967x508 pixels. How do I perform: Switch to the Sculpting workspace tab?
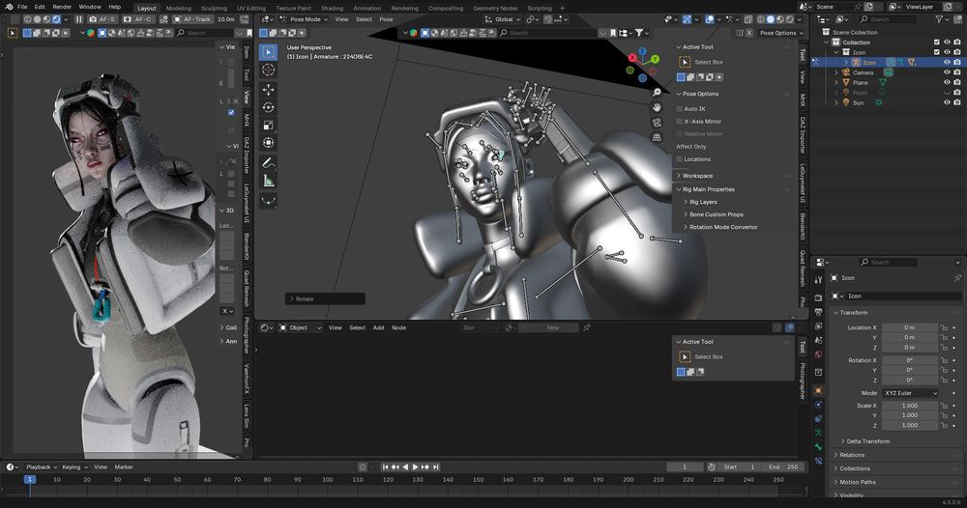pos(214,8)
